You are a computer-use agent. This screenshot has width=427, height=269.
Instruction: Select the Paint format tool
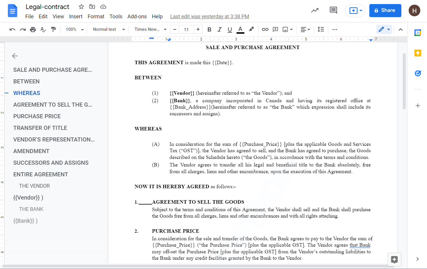54,29
